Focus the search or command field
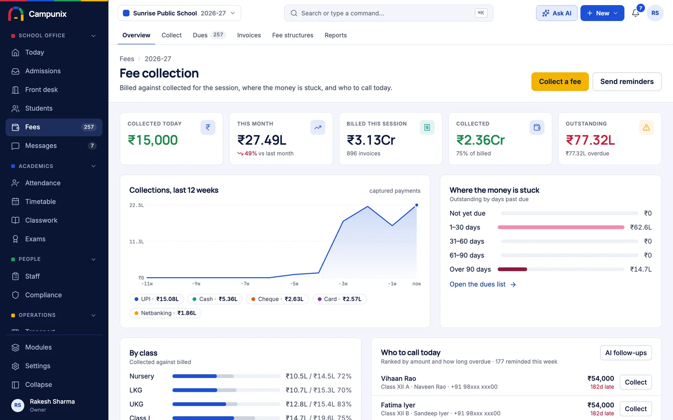The image size is (673, 420). tap(389, 13)
